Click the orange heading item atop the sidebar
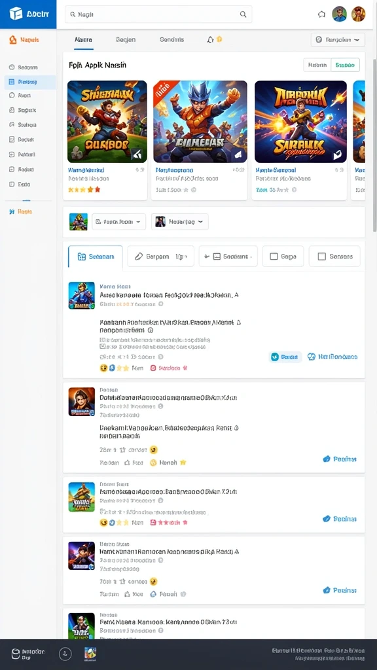This screenshot has height=670, width=377. coord(24,40)
